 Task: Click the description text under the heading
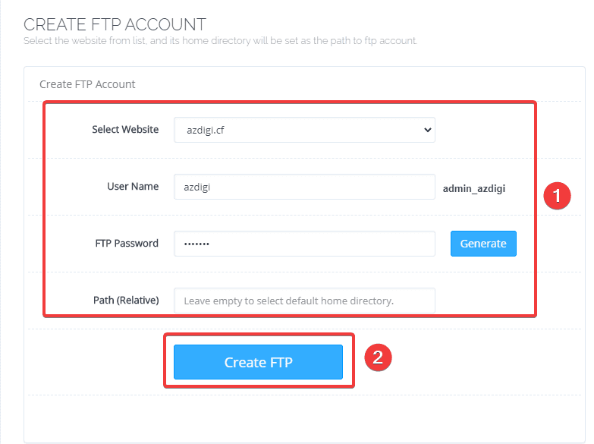220,40
